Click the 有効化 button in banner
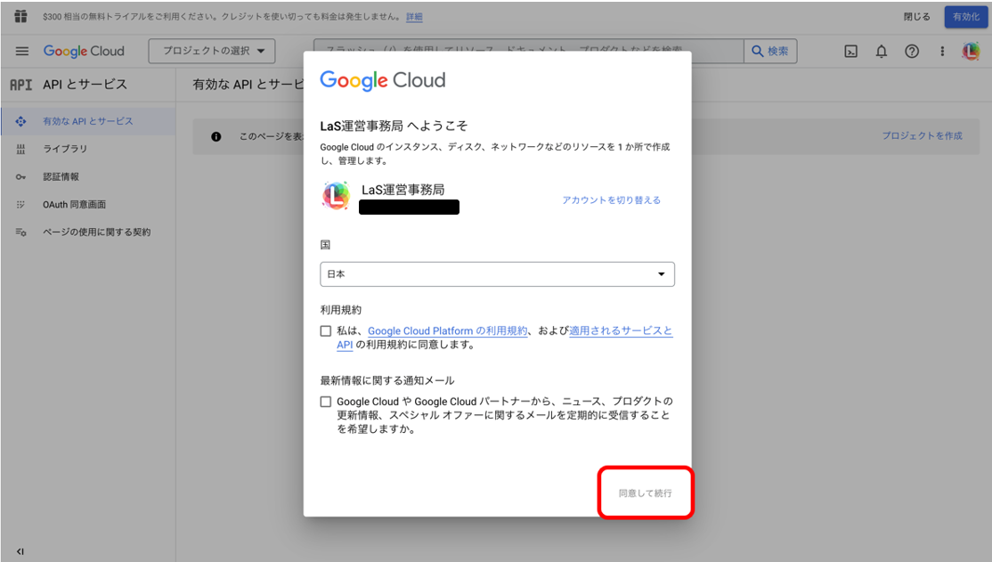The image size is (992, 562). click(x=966, y=17)
